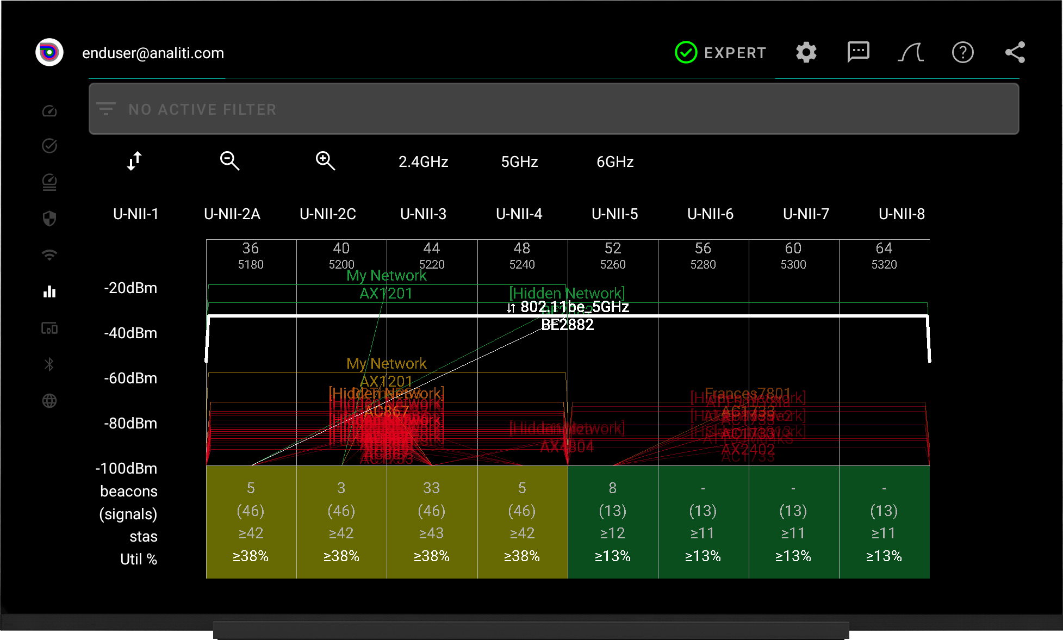
Task: Open the NO ACTIVE FILTER bar
Action: [x=554, y=109]
